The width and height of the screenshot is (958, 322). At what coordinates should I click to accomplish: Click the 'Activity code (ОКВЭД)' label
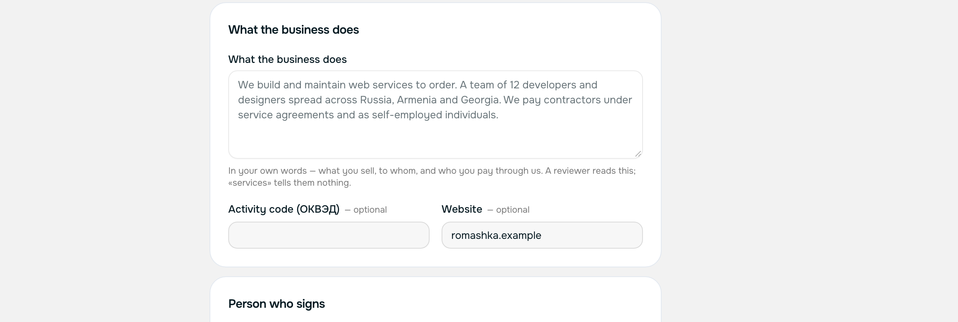point(284,209)
